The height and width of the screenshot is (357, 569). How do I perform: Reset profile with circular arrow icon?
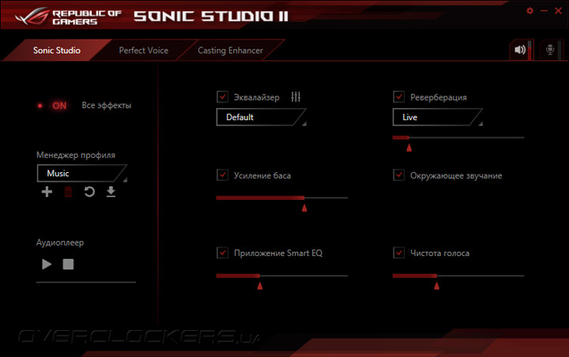click(89, 192)
